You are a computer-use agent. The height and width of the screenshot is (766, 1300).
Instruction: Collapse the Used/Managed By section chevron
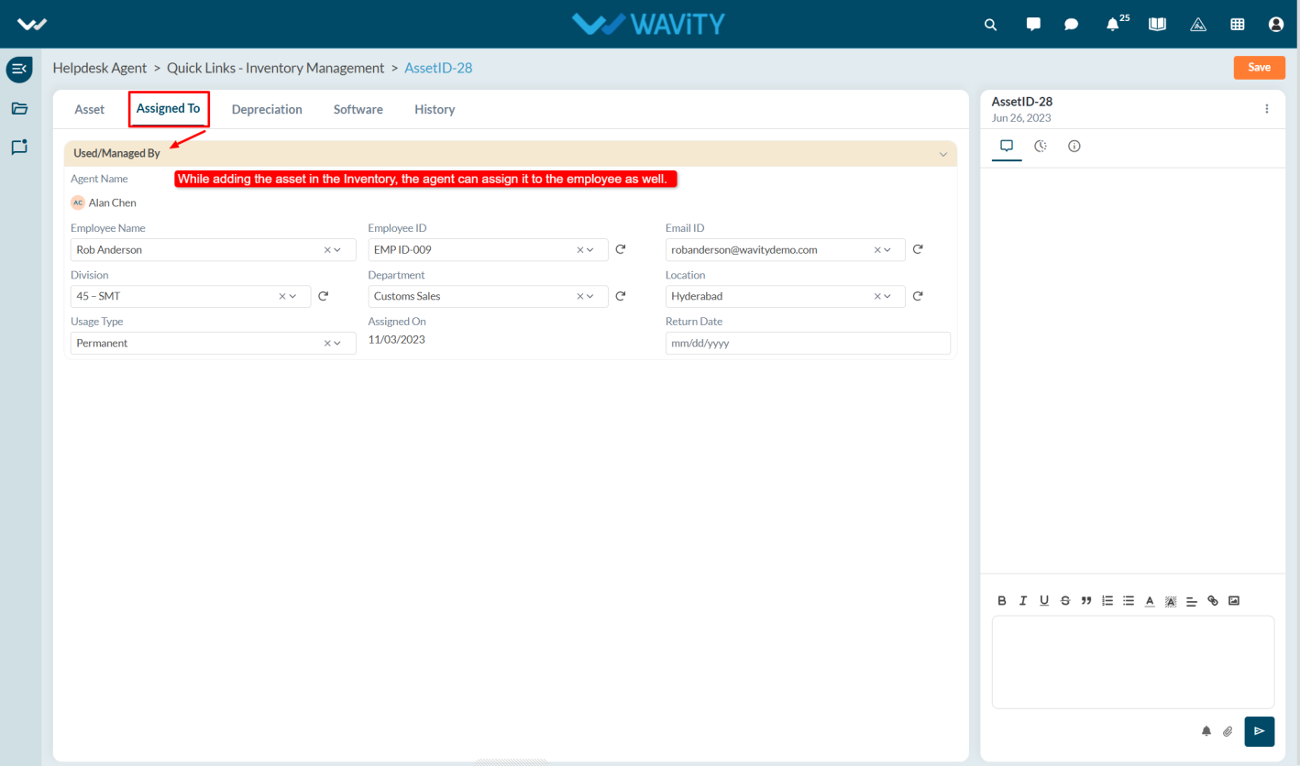[x=943, y=154]
